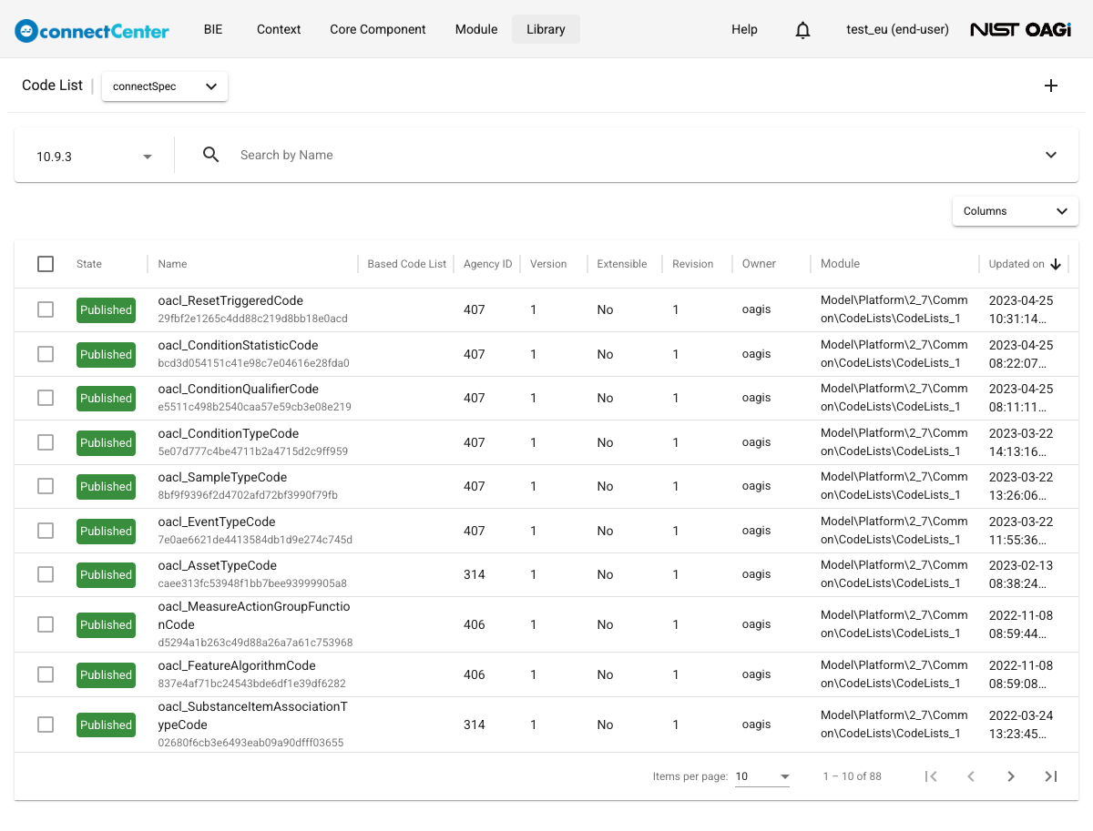This screenshot has height=831, width=1093.
Task: Open the oacl_EventTypeCode code list
Action: pyautogui.click(x=217, y=522)
